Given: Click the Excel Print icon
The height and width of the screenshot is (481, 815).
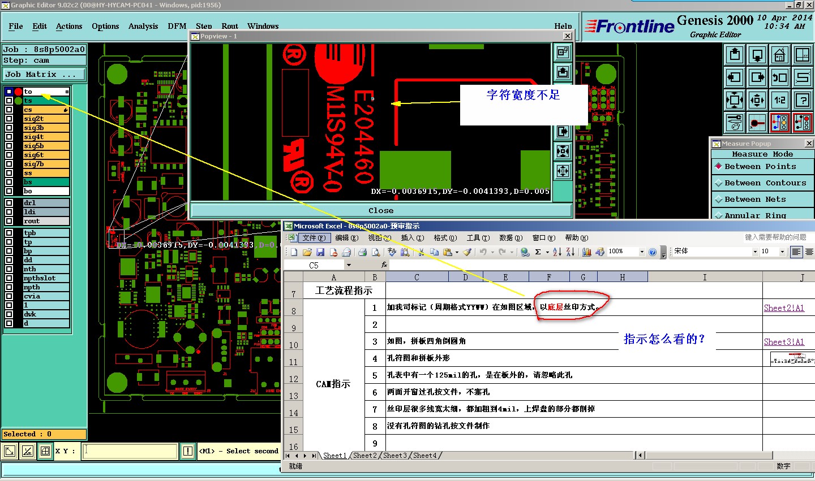Looking at the screenshot, I should tap(362, 252).
